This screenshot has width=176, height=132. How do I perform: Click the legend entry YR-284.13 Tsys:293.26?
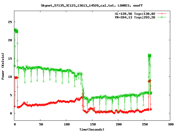(x=135, y=17)
